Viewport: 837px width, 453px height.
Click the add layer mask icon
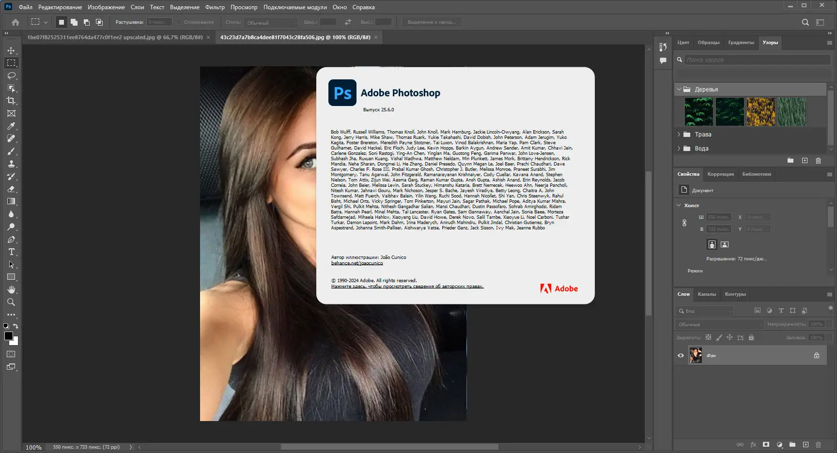click(766, 444)
